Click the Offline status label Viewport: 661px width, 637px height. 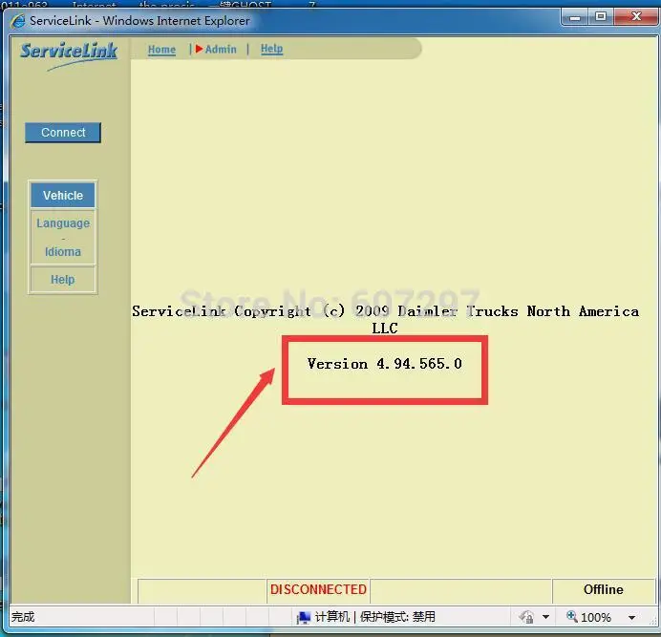point(604,589)
